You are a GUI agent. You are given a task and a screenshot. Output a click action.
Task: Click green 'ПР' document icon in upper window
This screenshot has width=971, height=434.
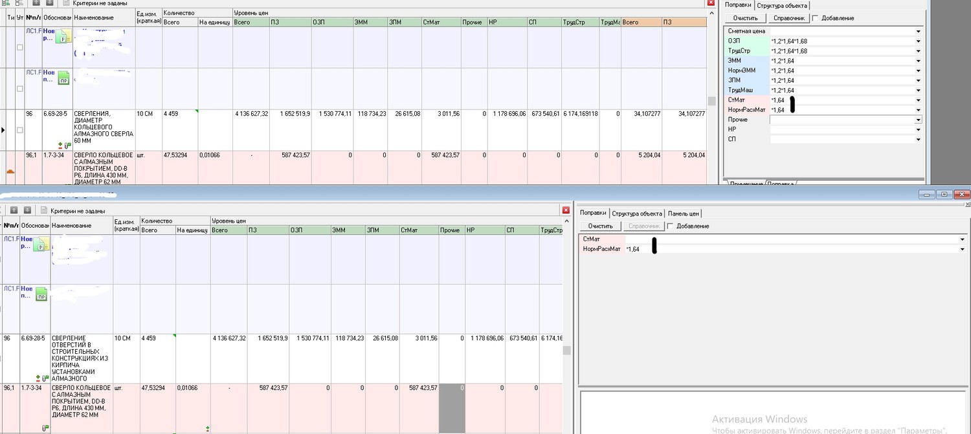tap(63, 78)
